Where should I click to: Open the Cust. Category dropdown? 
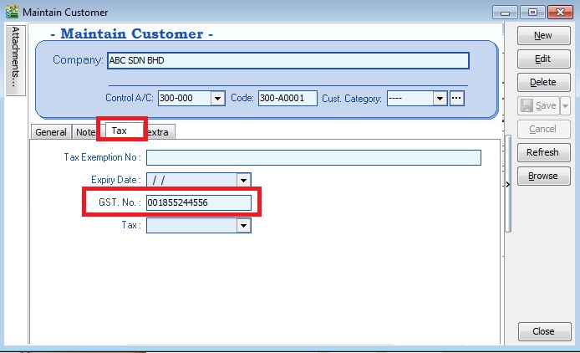point(440,99)
